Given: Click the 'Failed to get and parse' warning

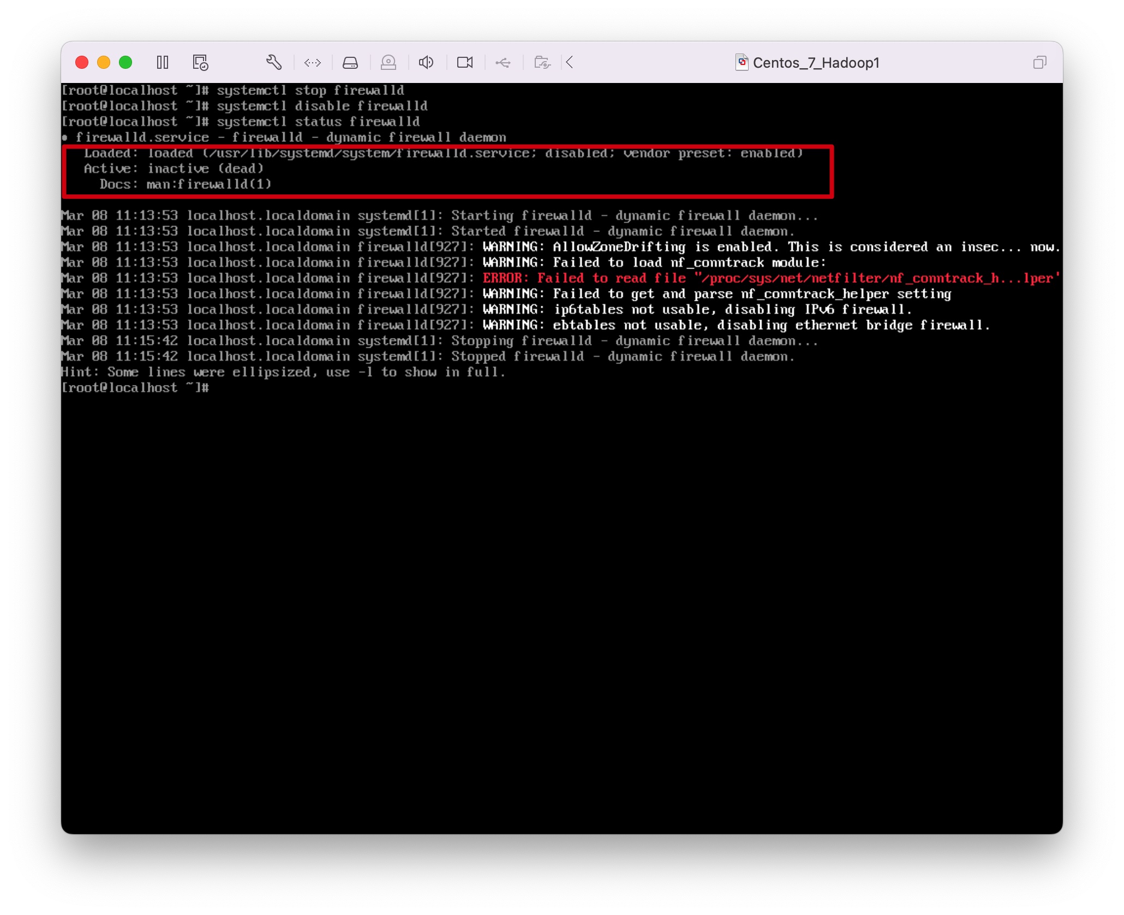Looking at the screenshot, I should [506, 294].
